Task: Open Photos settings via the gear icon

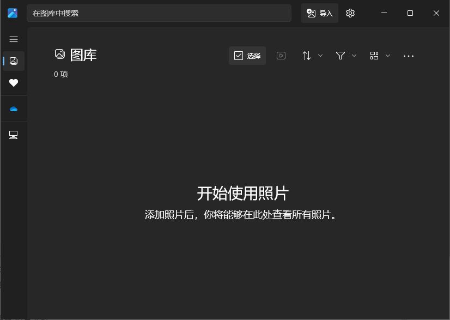Action: click(350, 13)
